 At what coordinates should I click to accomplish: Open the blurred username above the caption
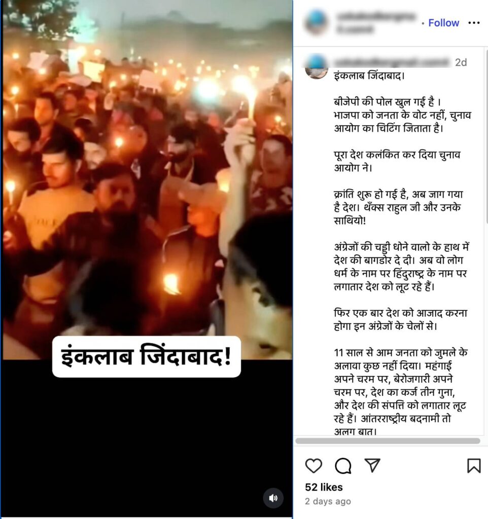(x=392, y=62)
